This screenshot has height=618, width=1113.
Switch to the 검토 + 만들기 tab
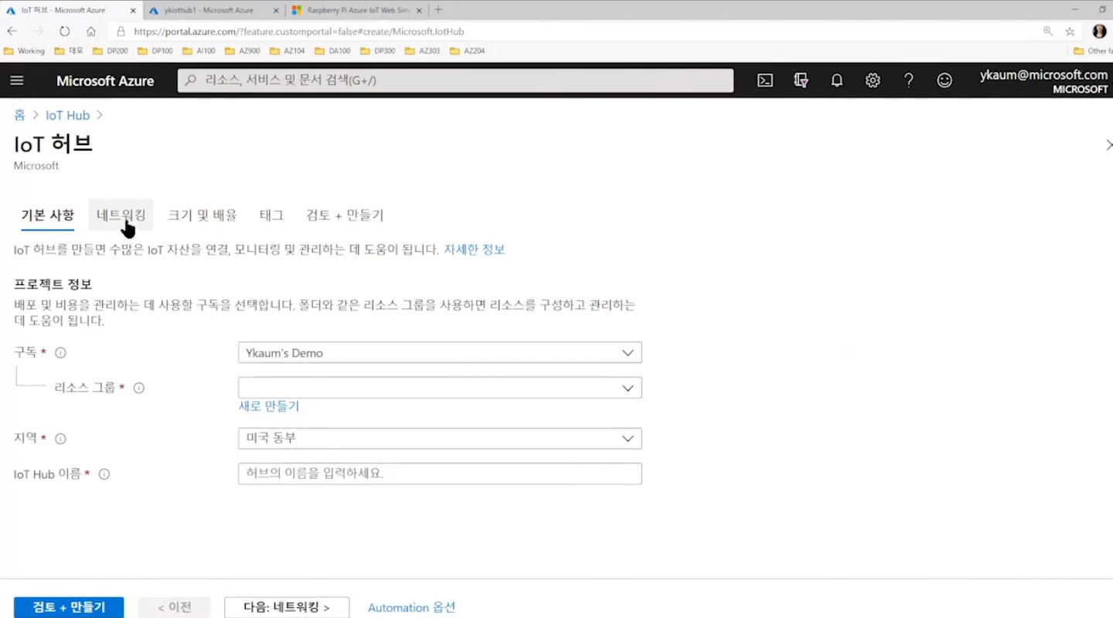click(345, 216)
